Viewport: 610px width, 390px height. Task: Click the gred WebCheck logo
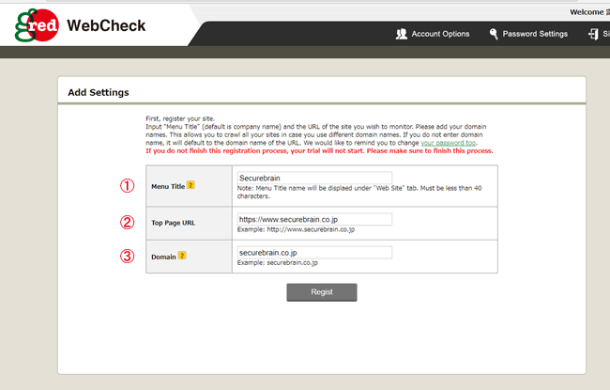80,25
